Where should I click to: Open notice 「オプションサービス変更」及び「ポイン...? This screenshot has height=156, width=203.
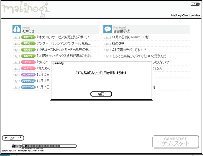coord(64,37)
